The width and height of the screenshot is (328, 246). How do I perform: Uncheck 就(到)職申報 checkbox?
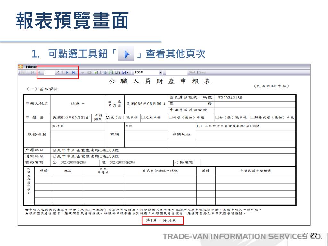[108, 117]
